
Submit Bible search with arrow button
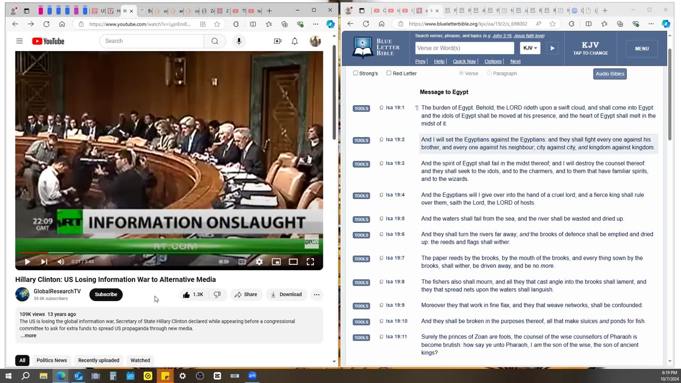552,48
